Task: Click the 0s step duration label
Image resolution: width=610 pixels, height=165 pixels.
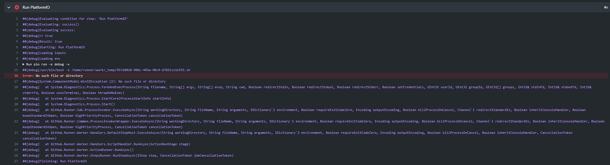Action: pyautogui.click(x=606, y=7)
